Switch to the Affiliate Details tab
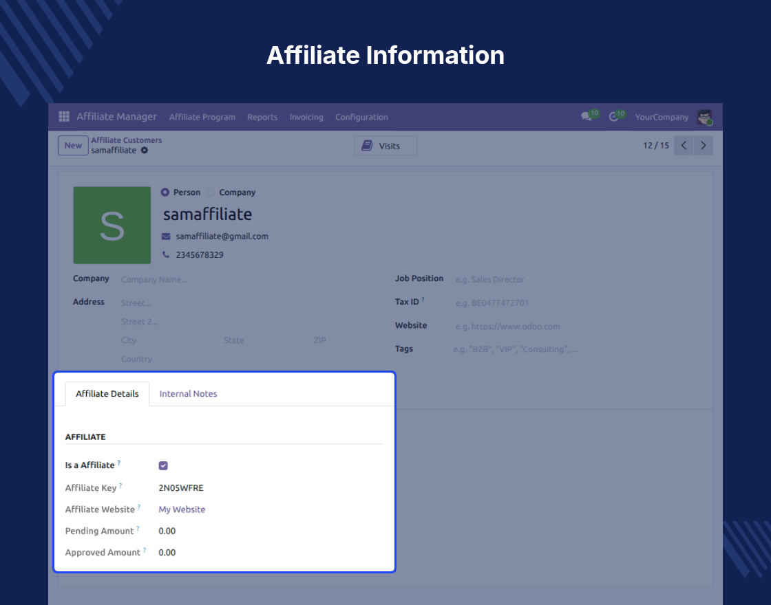The width and height of the screenshot is (771, 605). click(x=107, y=394)
